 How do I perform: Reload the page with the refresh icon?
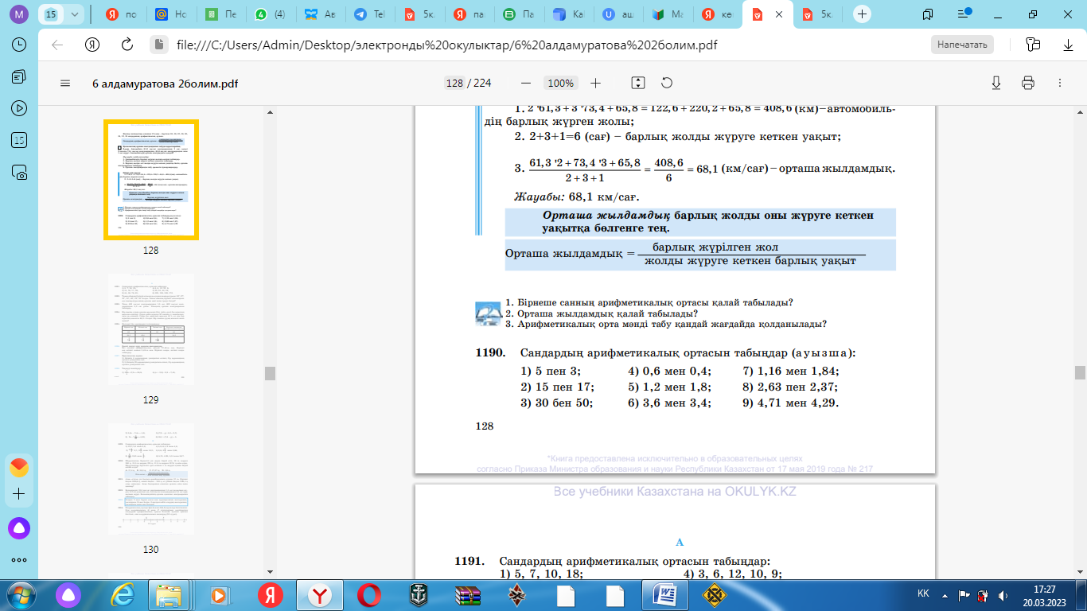127,45
